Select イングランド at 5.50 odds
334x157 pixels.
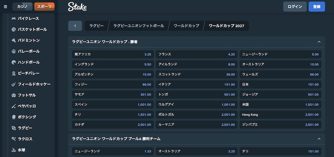pos(113,64)
